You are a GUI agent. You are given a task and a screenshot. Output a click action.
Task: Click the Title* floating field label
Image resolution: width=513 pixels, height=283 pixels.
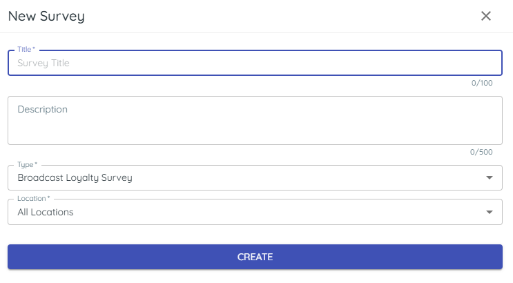[26, 50]
